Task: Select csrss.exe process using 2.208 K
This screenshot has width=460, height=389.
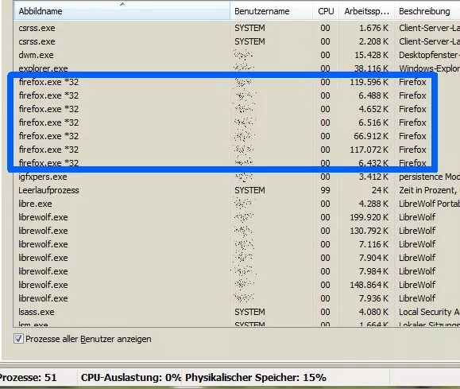Action: coord(237,41)
